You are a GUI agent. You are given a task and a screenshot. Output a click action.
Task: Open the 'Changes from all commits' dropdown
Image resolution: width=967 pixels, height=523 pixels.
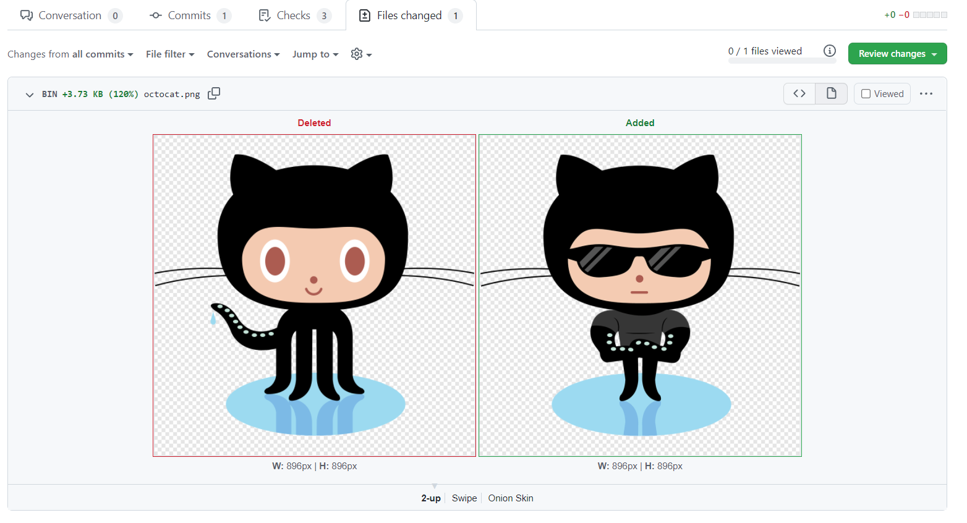(x=70, y=54)
